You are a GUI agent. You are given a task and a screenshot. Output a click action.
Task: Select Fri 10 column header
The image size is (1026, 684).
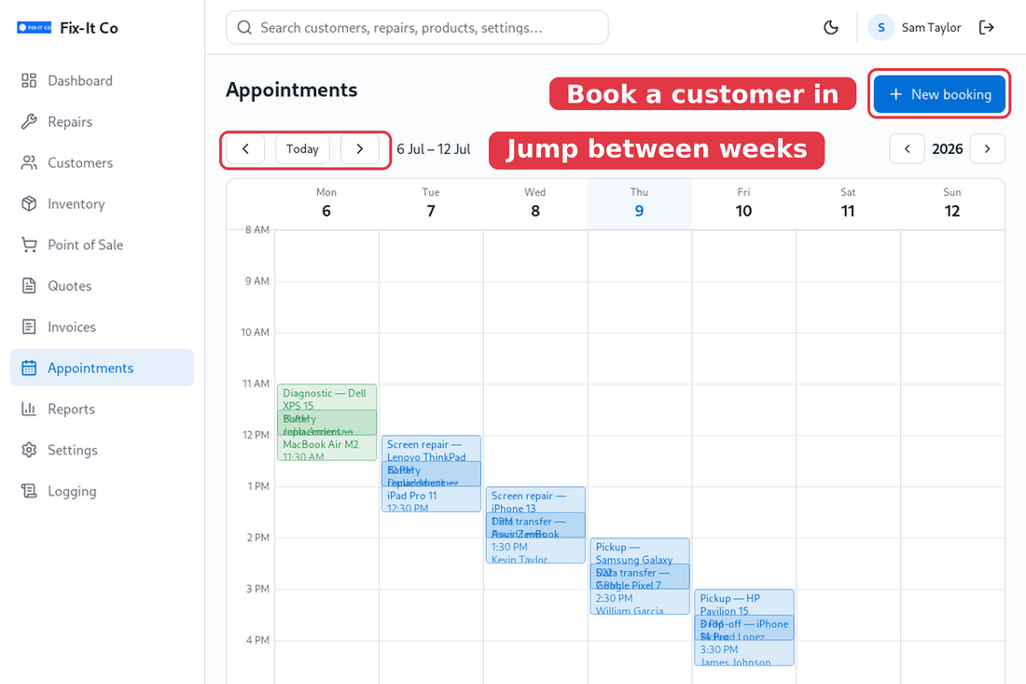(744, 203)
